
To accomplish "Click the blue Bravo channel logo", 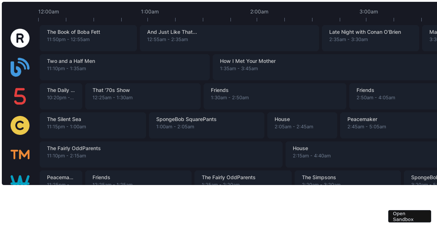I will (20, 67).
